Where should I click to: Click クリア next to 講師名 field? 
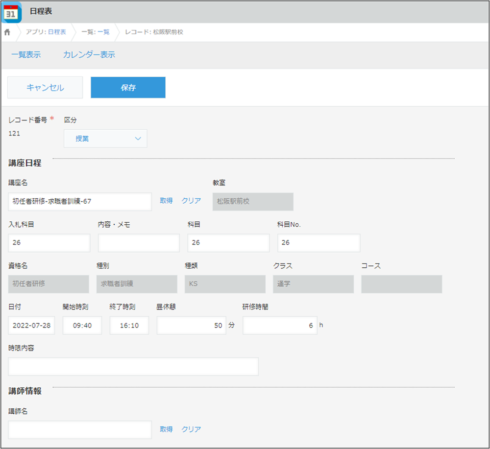pos(191,429)
